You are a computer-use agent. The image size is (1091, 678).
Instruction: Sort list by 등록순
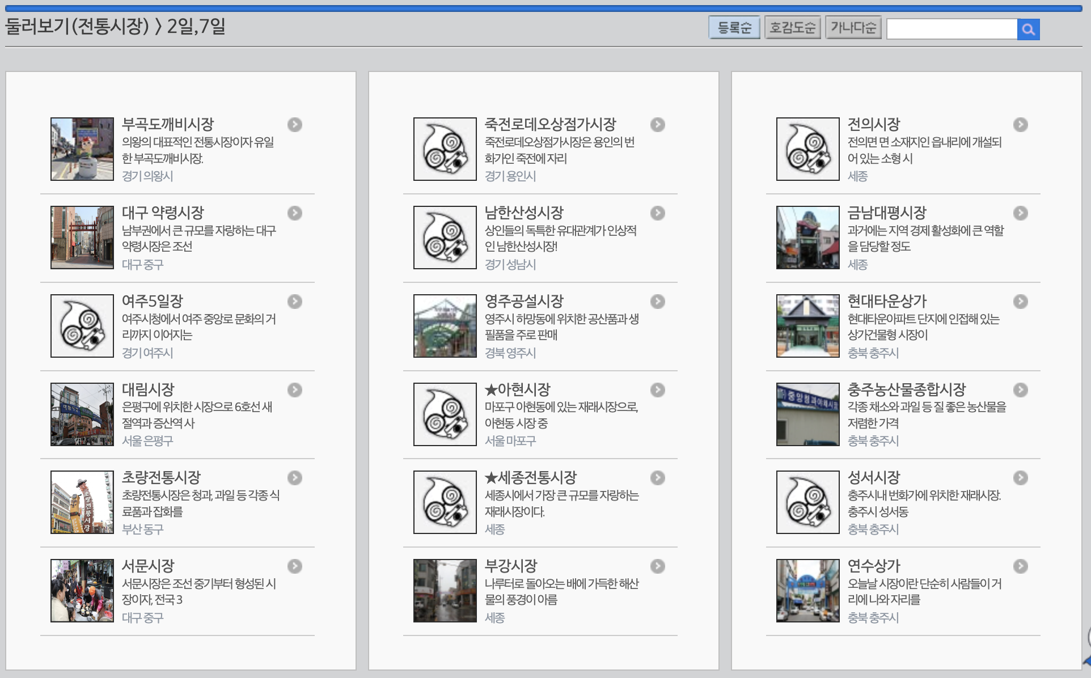[x=734, y=28]
